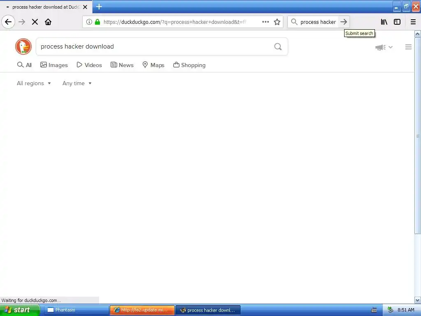
Task: Click the vertical scrollbar thumb
Action: (418, 136)
